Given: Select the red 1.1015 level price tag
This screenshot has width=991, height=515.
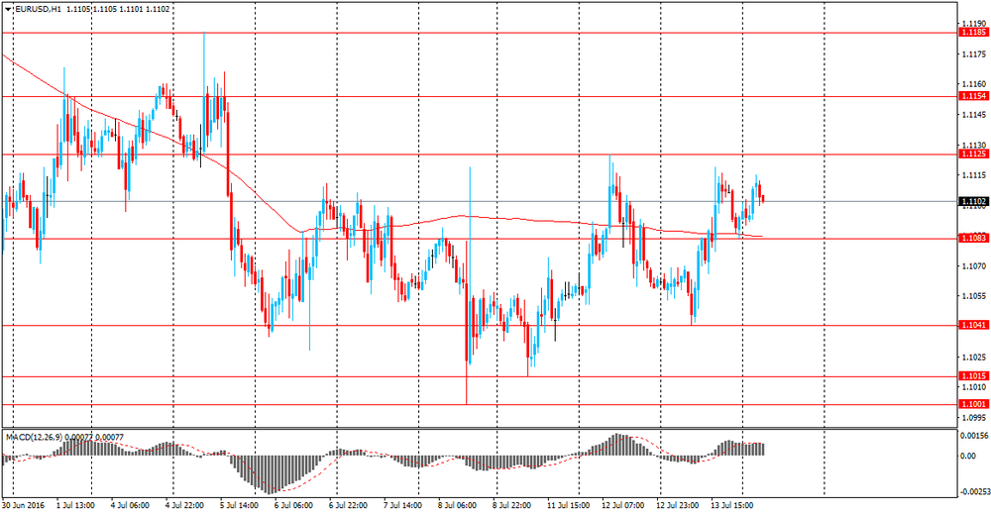Looking at the screenshot, I should (x=974, y=376).
